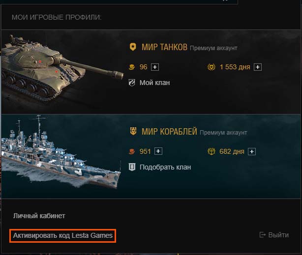Click the Мир кораблей doubloons coin icon

pos(132,151)
